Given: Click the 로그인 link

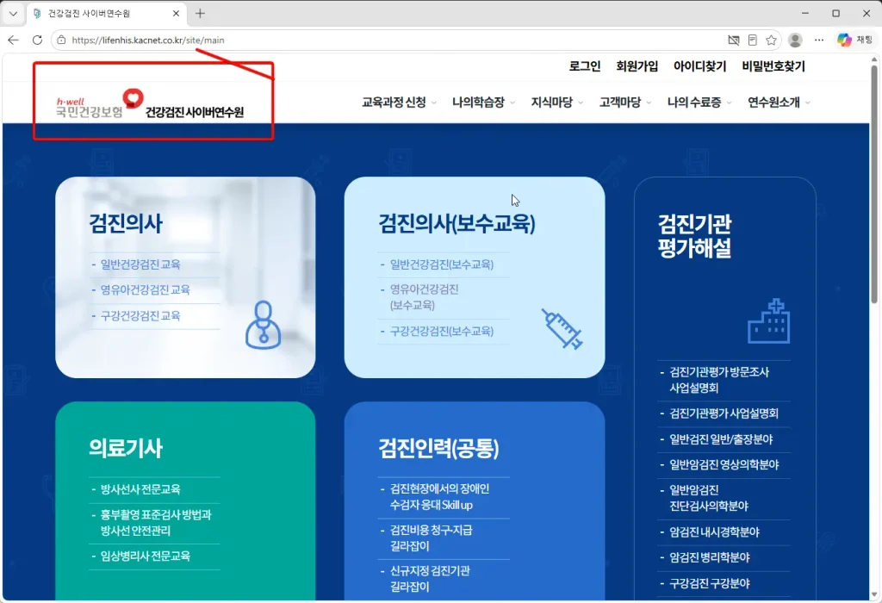Looking at the screenshot, I should (585, 66).
